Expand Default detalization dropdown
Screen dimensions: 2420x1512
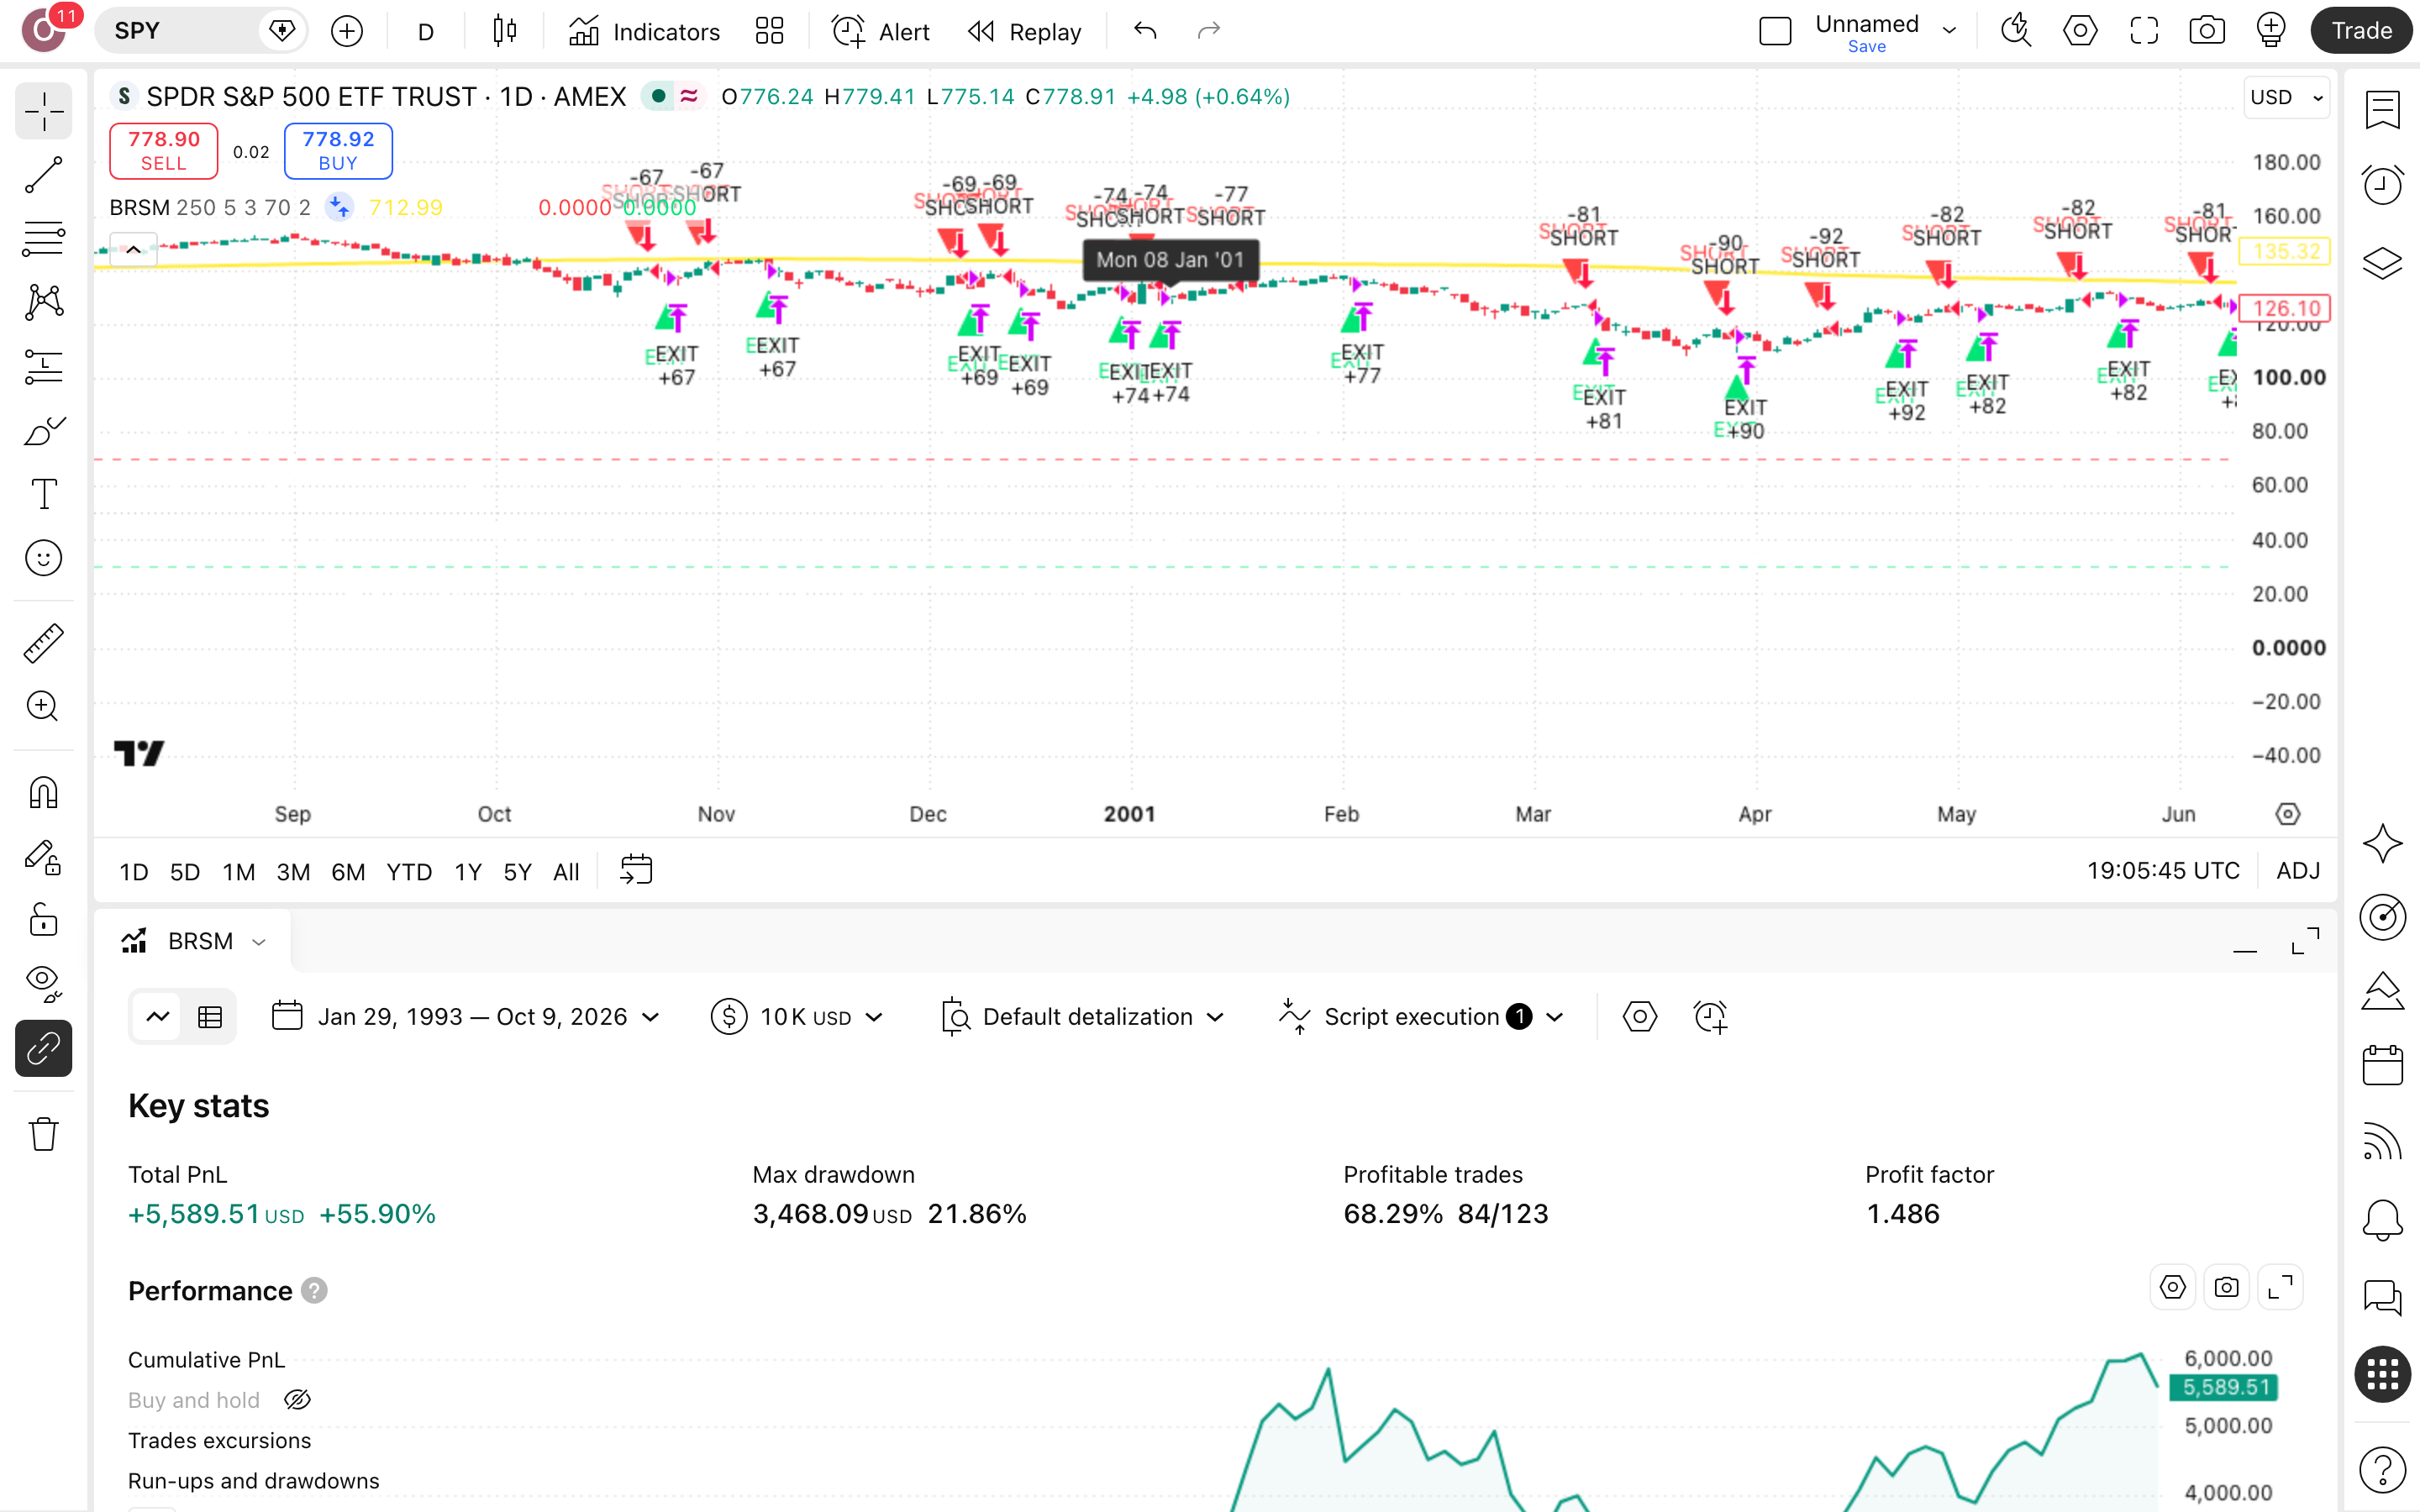pos(1083,1017)
